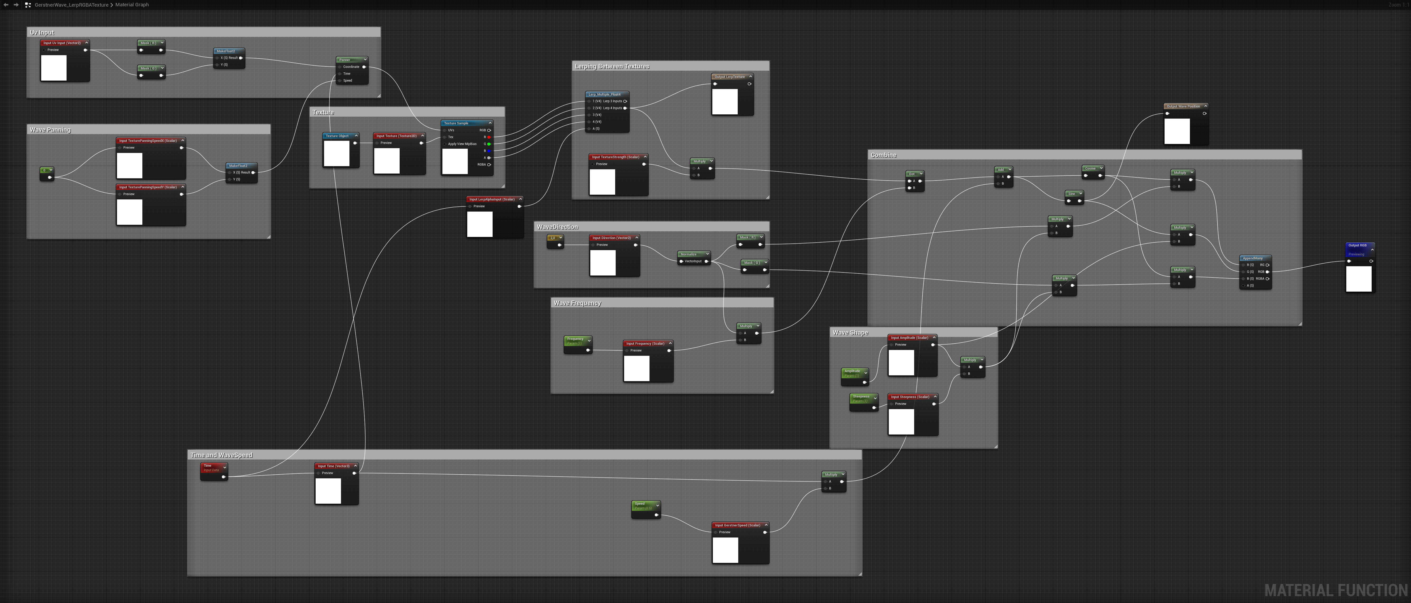Click the Texture Sample RGBA output pin

pyautogui.click(x=489, y=164)
